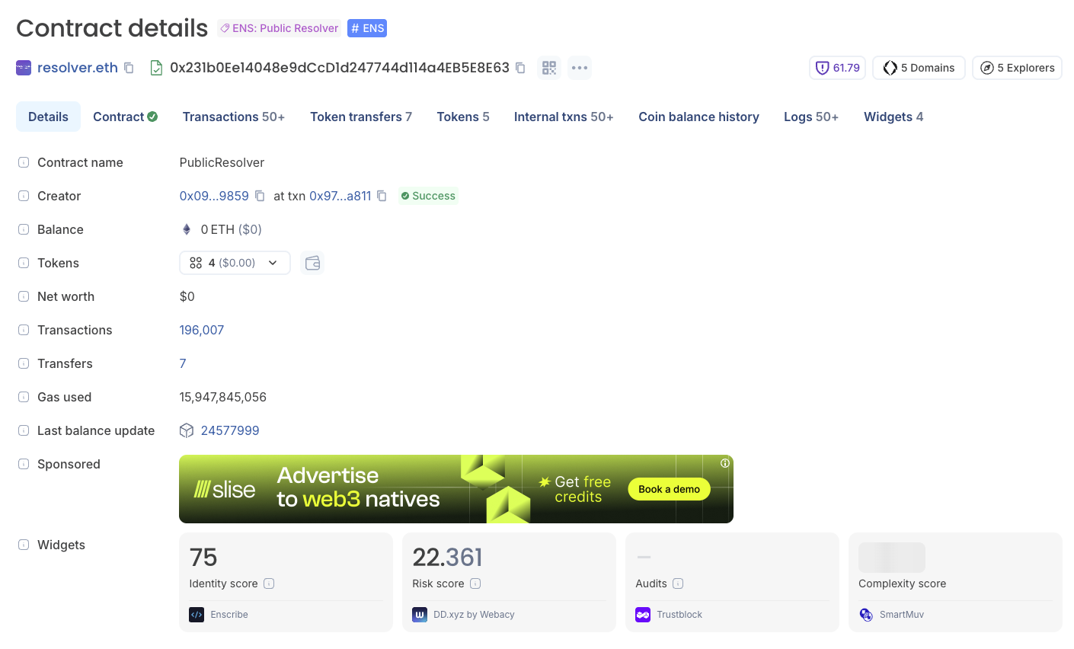Open the Identity score info tooltip

(268, 583)
